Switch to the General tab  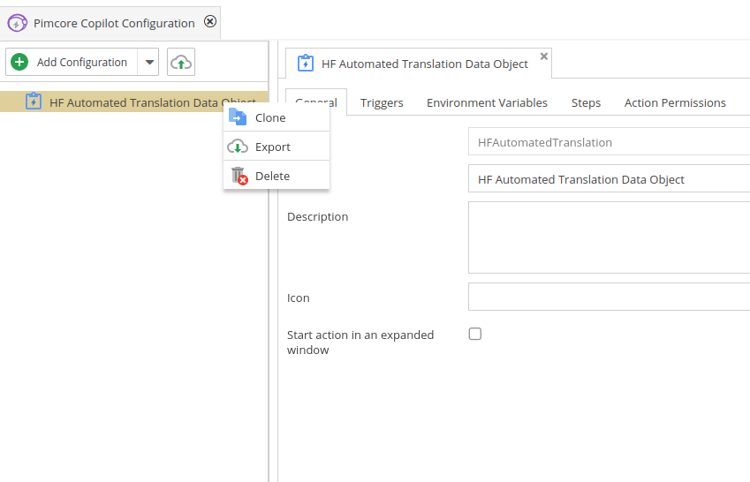coord(316,102)
